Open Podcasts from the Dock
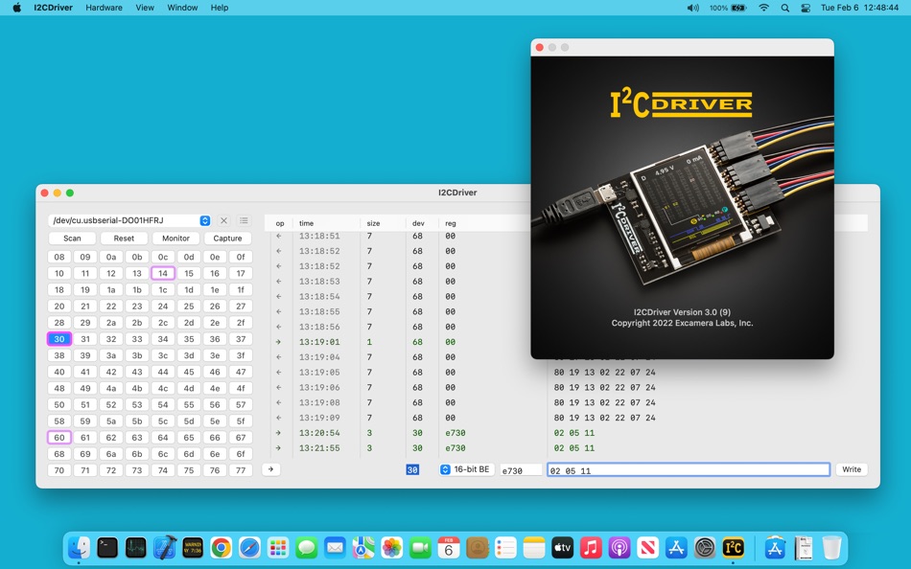Screen dimensions: 911x569 point(619,548)
